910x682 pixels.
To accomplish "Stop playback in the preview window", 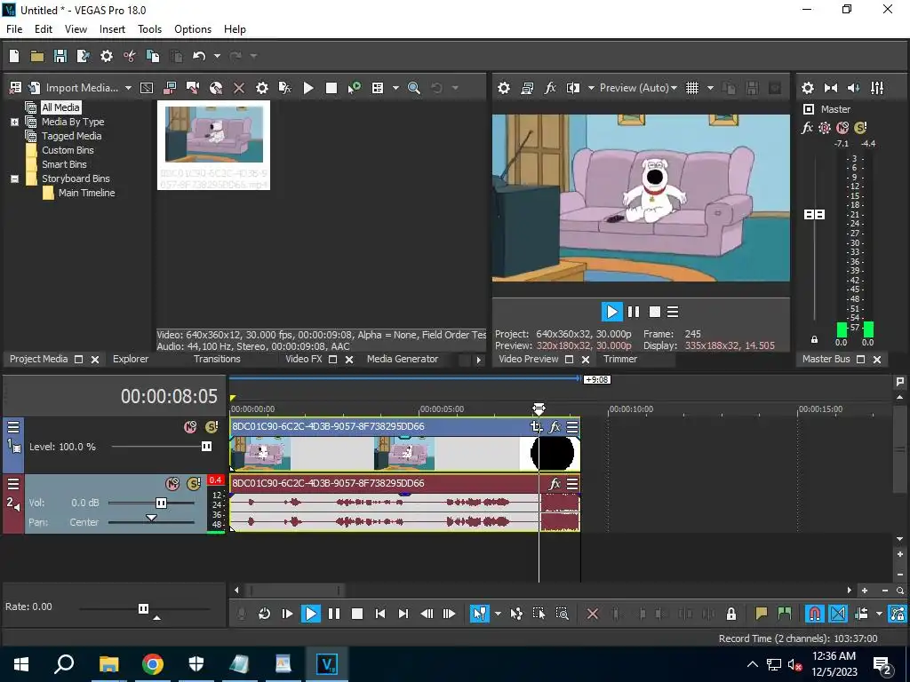I will tap(655, 312).
